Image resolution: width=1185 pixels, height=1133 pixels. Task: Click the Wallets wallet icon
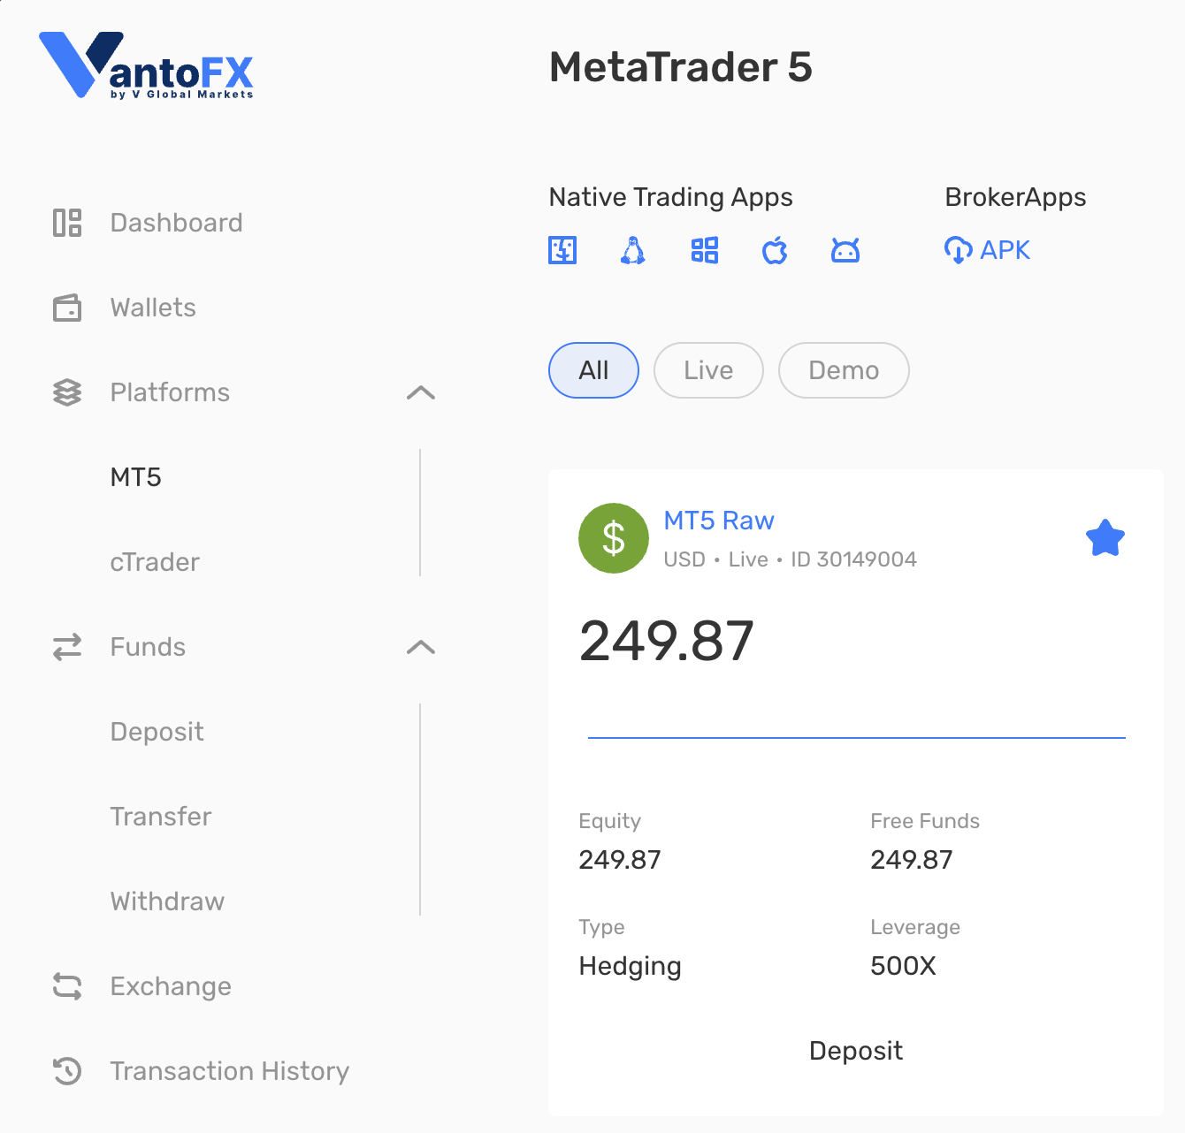(x=67, y=308)
